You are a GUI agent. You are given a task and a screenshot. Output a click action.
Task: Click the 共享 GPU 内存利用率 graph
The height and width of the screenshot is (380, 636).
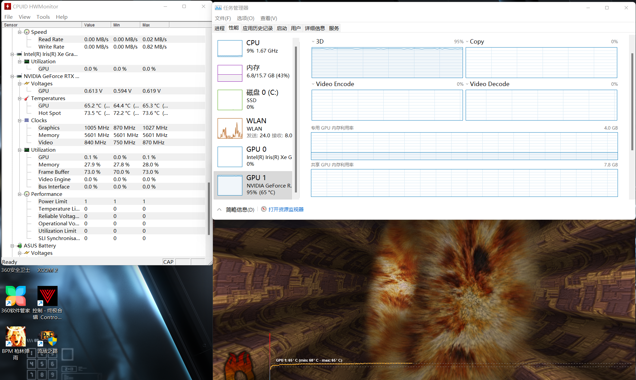(x=464, y=183)
